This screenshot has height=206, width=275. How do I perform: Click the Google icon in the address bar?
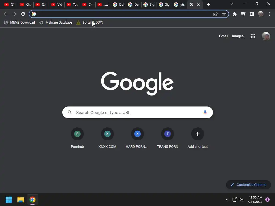click(34, 14)
